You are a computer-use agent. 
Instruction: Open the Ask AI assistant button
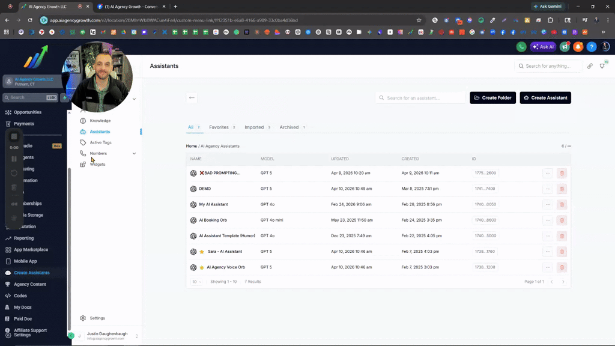click(x=543, y=47)
